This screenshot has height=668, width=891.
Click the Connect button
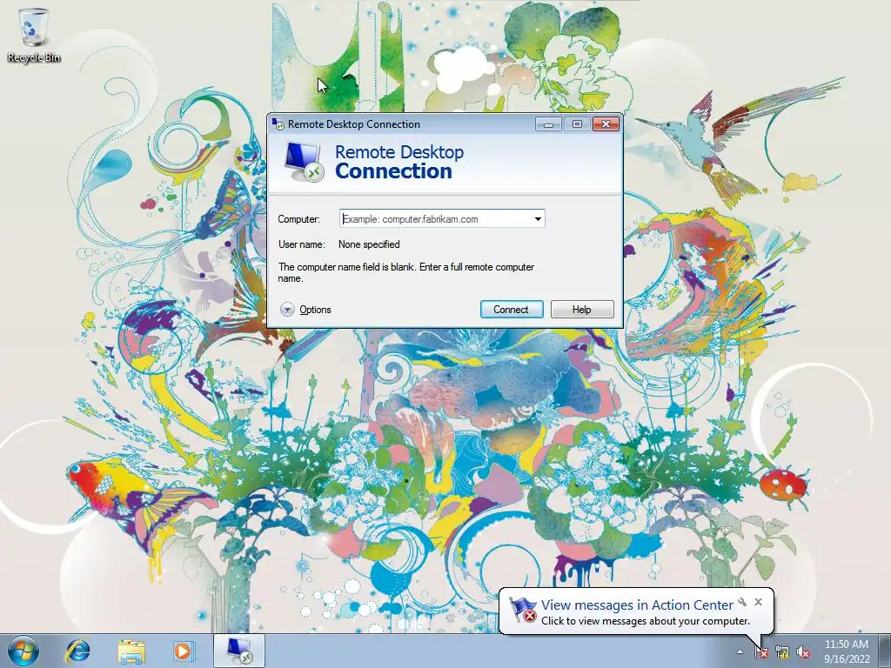coord(512,310)
